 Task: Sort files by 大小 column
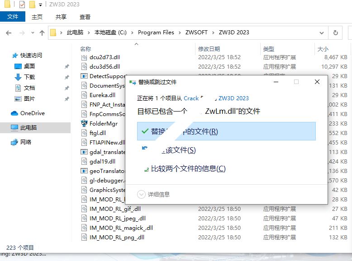[323, 49]
